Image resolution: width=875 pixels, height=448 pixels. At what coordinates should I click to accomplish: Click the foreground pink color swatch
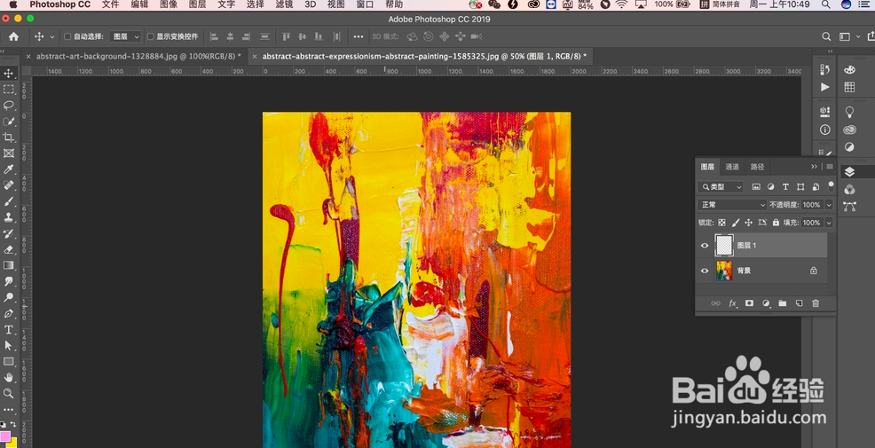[5, 436]
